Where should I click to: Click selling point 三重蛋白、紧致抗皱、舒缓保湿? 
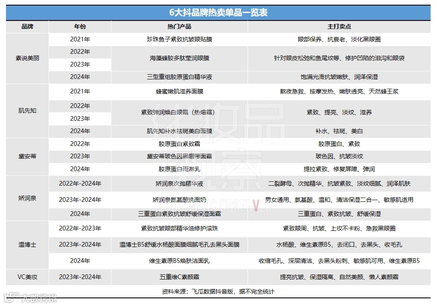point(339,214)
